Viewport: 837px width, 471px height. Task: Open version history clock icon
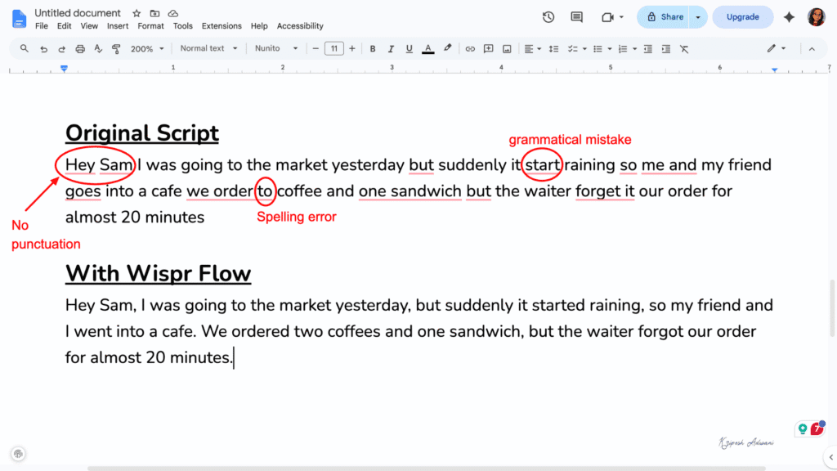(x=548, y=17)
